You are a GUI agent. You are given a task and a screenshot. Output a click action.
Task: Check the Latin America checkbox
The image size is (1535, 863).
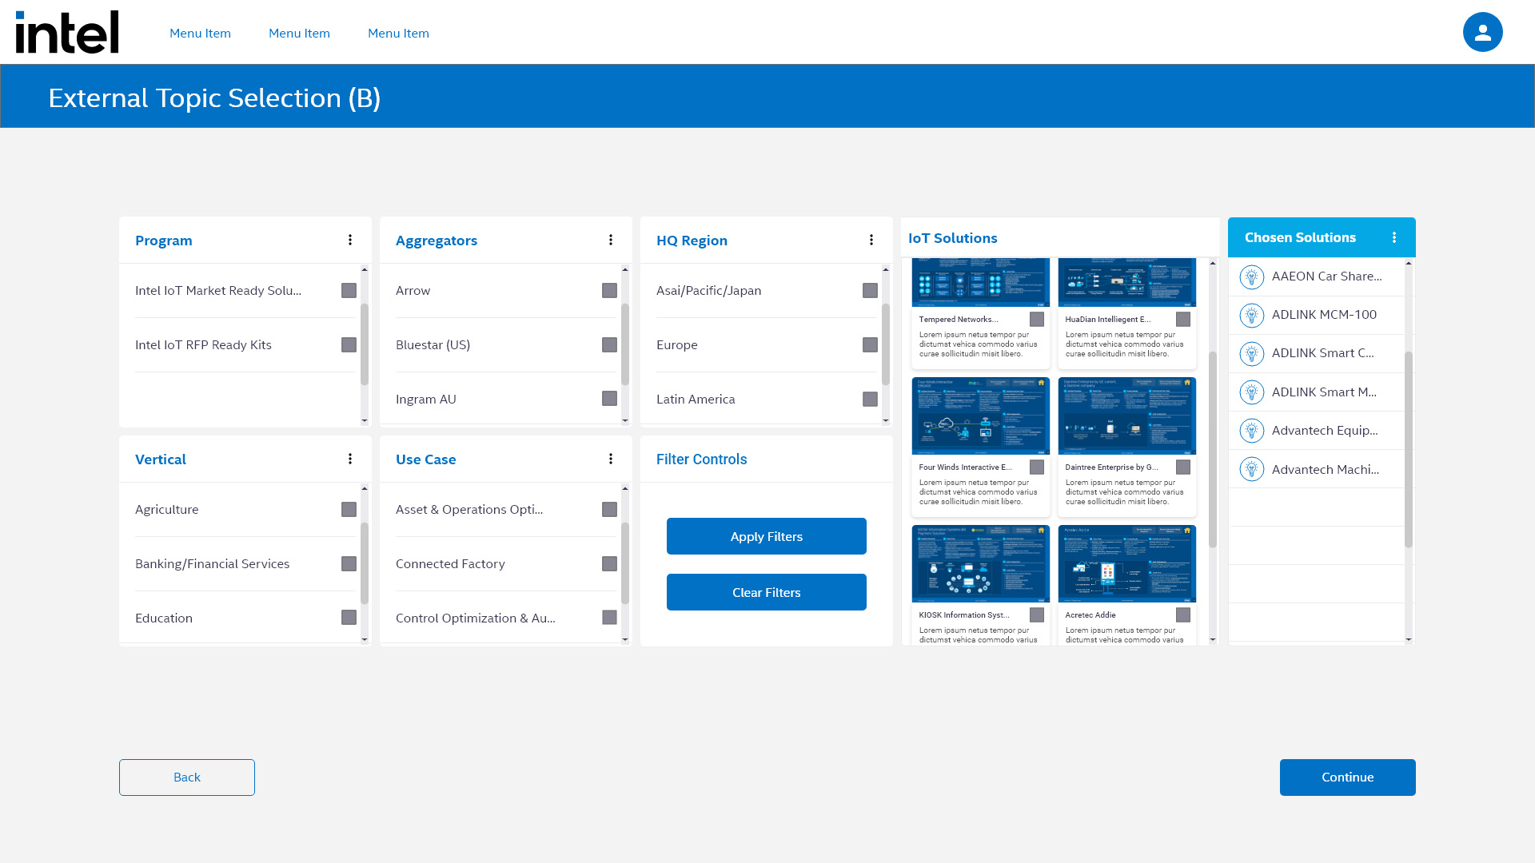pos(870,399)
